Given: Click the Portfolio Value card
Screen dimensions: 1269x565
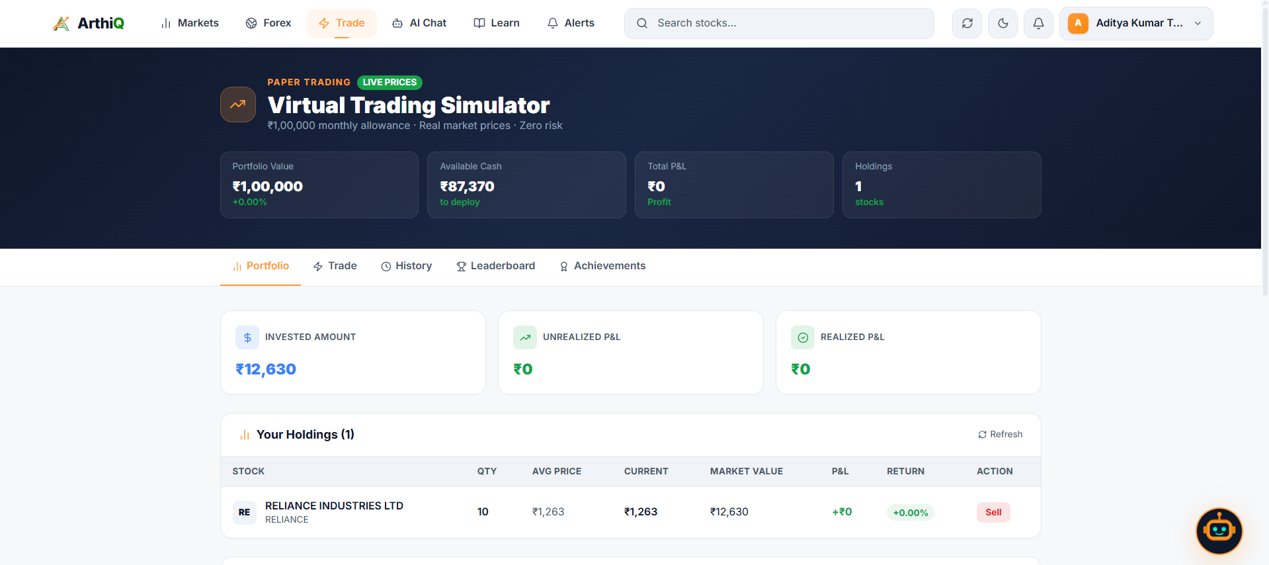Looking at the screenshot, I should 319,185.
